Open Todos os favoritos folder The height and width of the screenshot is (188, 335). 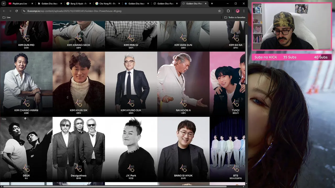[x=235, y=17]
